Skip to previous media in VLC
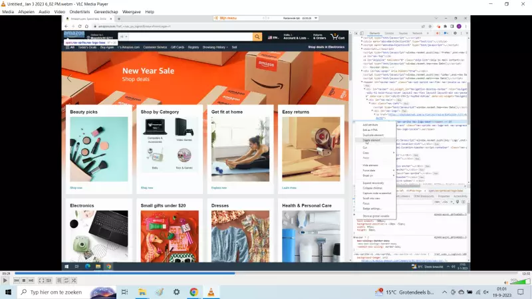 [16, 280]
